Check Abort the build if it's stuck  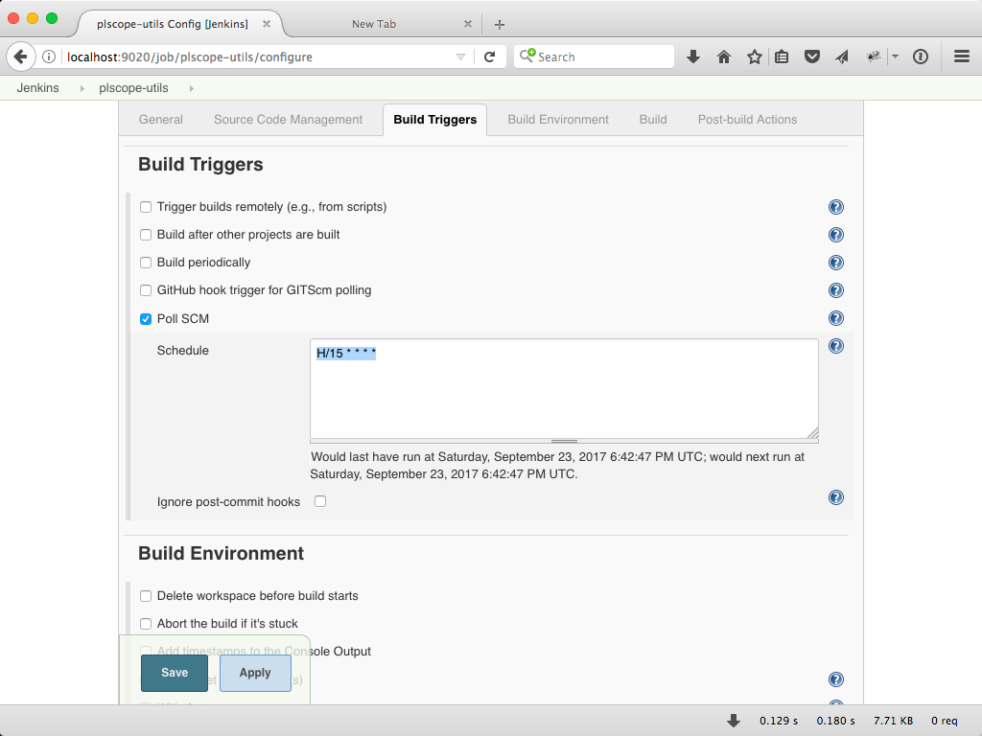(x=146, y=624)
